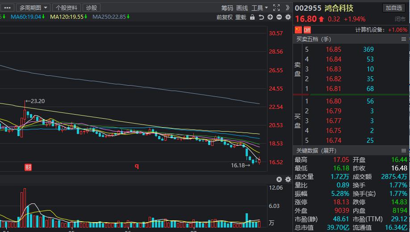Click the 鸿合科技 stock name
The image size is (410, 232).
339,8
